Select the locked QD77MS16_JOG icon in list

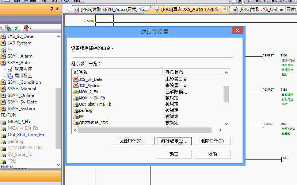tap(76, 123)
